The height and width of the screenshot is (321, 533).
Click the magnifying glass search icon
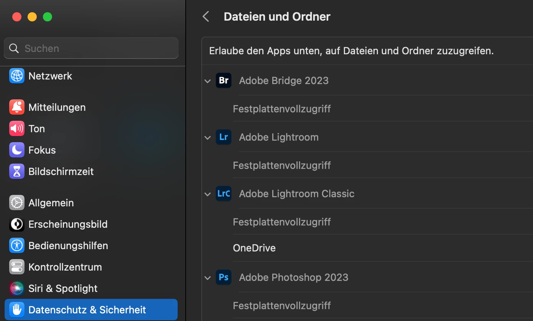tap(14, 48)
